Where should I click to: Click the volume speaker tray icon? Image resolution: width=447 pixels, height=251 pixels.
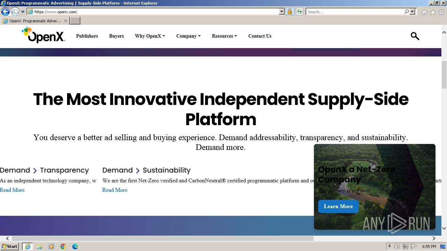[397, 246]
